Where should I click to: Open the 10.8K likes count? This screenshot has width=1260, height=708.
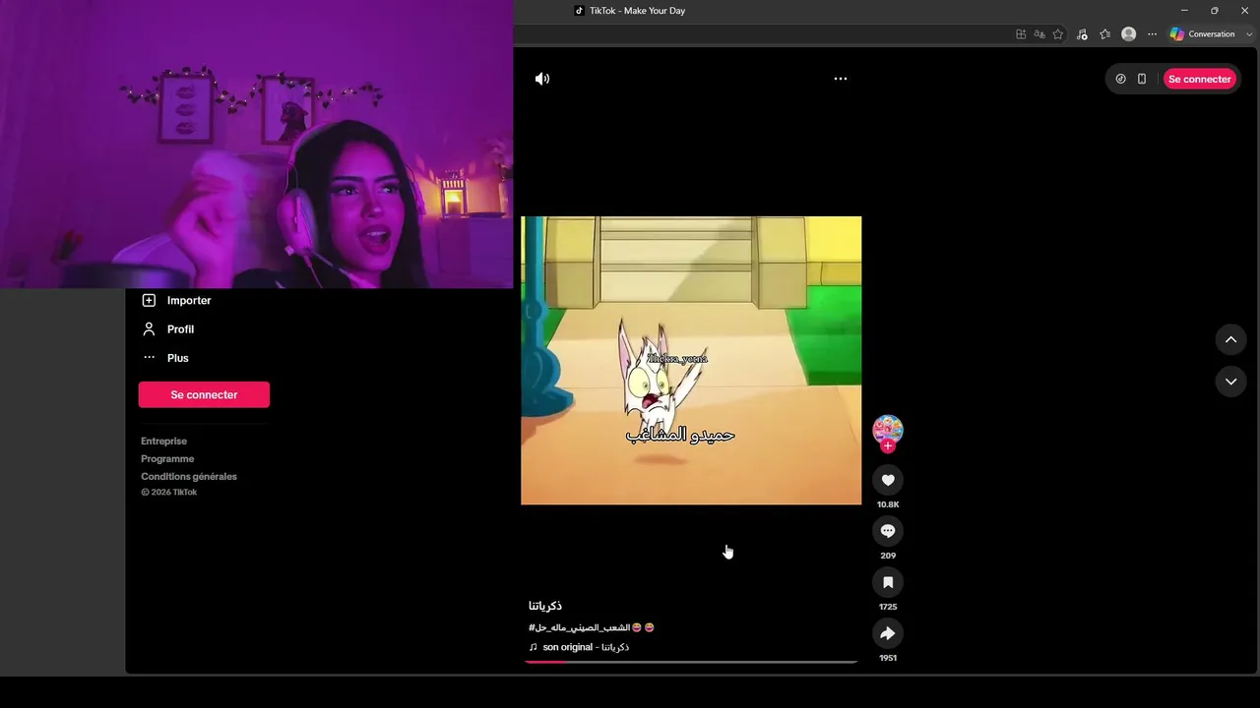pyautogui.click(x=888, y=504)
